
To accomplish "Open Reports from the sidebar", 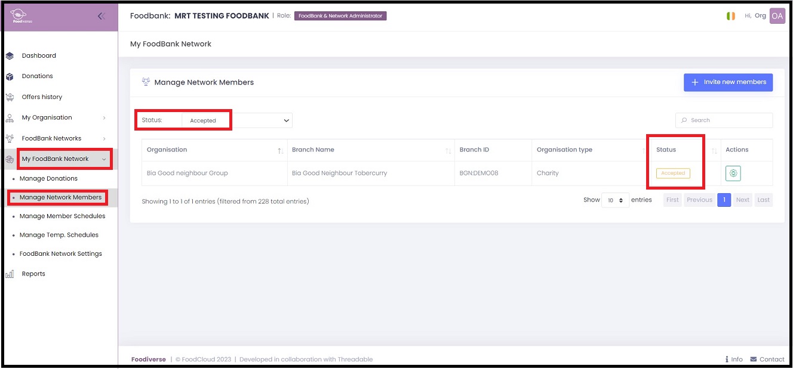I will click(x=33, y=274).
